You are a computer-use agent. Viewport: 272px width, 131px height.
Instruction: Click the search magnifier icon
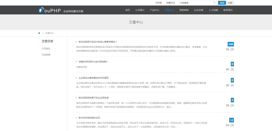pos(214,3)
